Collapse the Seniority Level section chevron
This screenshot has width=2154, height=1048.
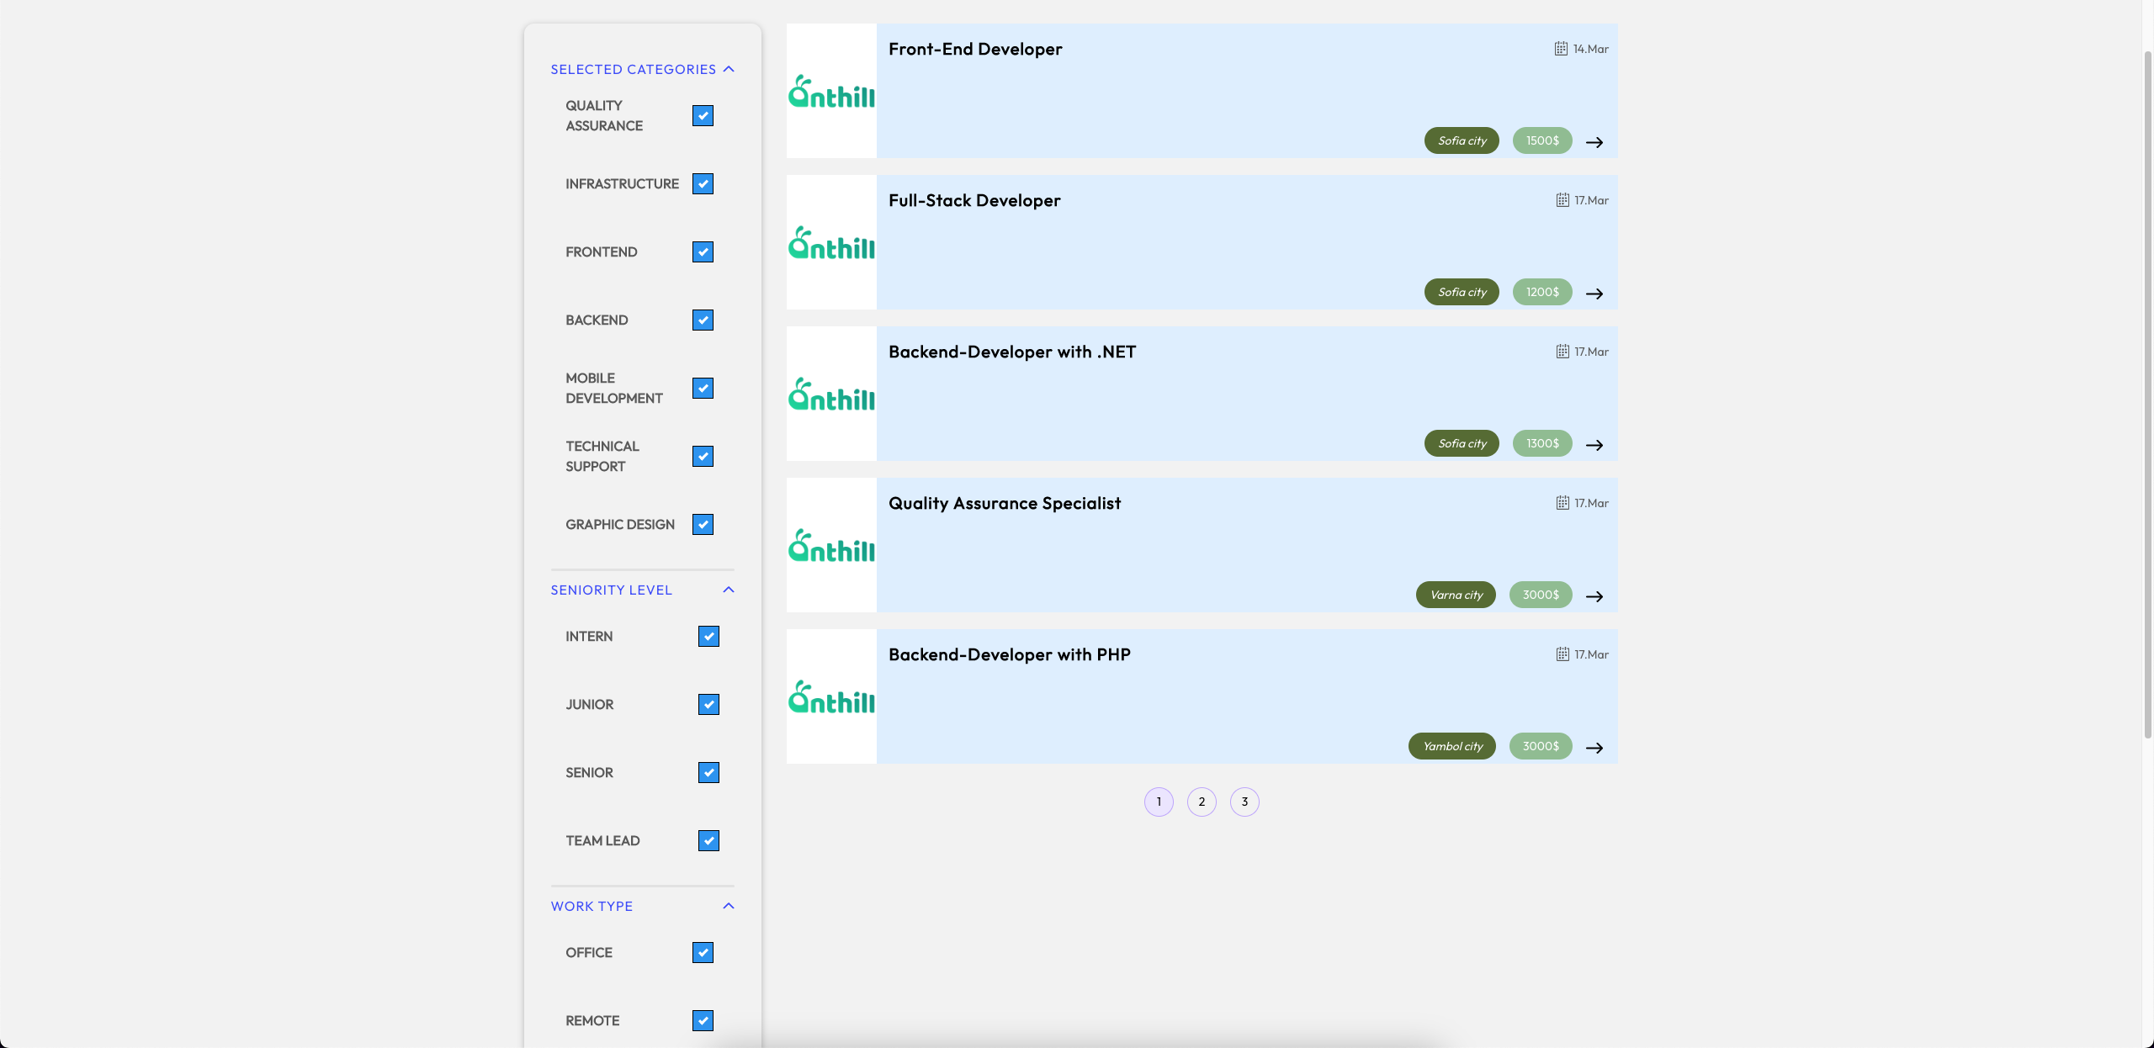click(x=729, y=590)
